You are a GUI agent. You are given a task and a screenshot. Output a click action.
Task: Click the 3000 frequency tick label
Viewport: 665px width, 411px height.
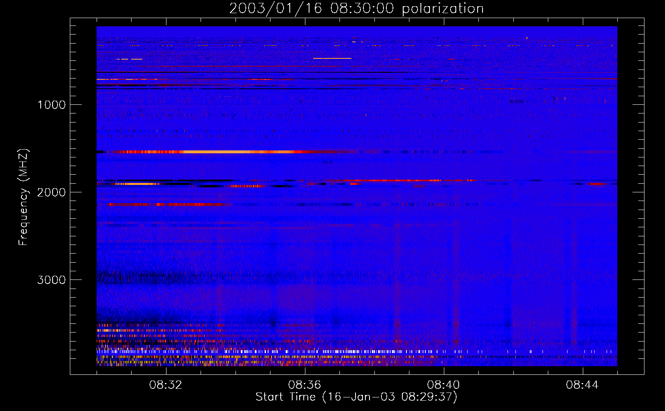pos(51,280)
